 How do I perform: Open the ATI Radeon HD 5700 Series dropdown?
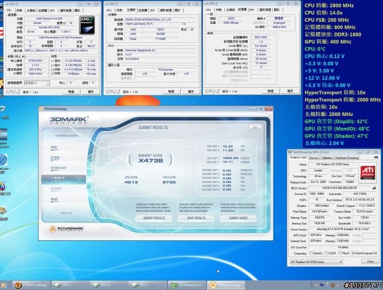pos(316,262)
